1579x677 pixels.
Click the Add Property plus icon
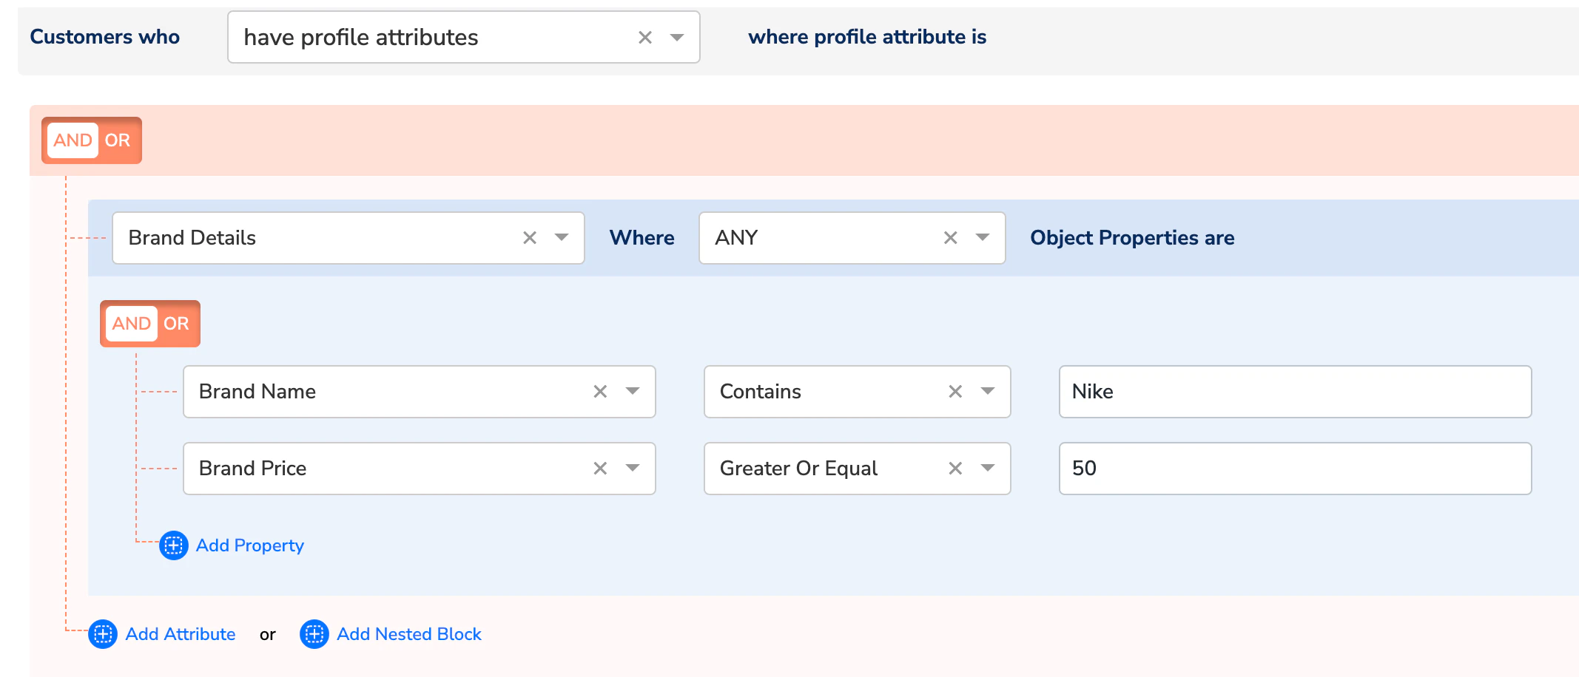(x=174, y=545)
